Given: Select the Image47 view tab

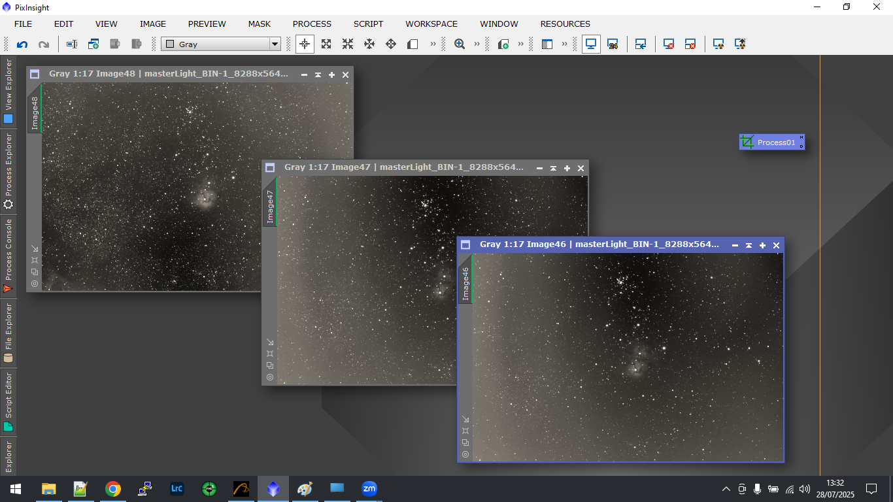Looking at the screenshot, I should tap(270, 202).
